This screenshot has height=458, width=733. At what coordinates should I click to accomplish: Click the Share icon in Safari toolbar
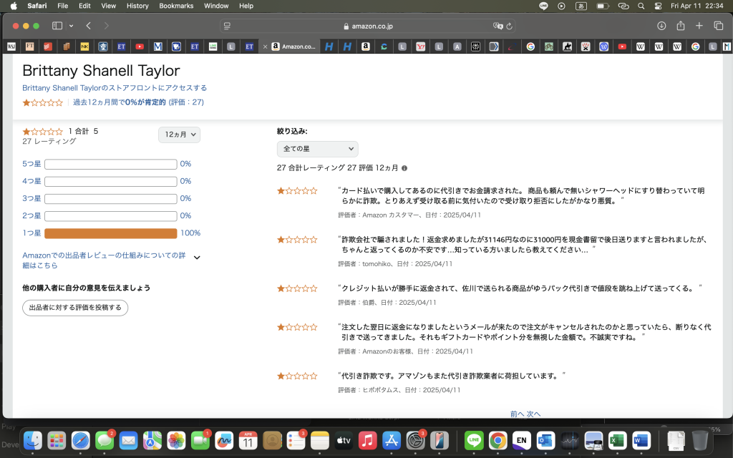(x=680, y=26)
